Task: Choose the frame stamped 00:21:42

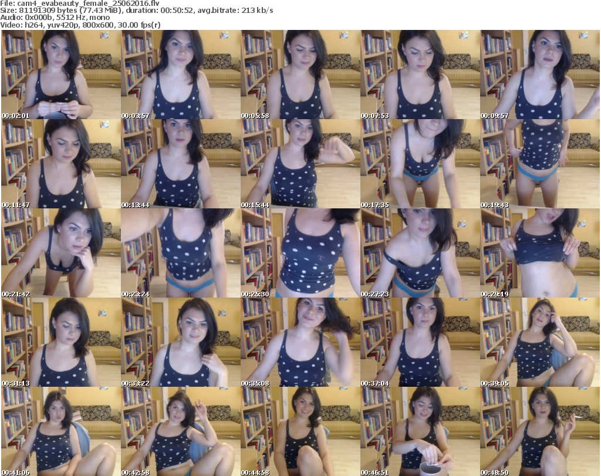Action: point(61,253)
